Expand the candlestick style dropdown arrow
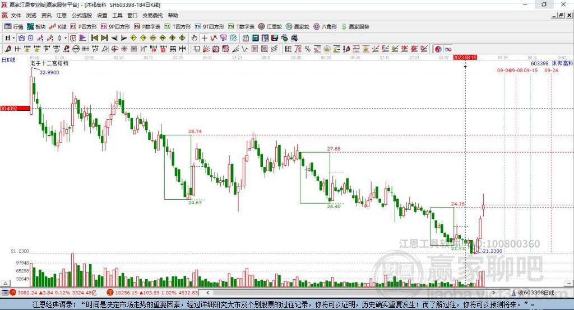Image resolution: width=574 pixels, height=310 pixels. click(66, 38)
